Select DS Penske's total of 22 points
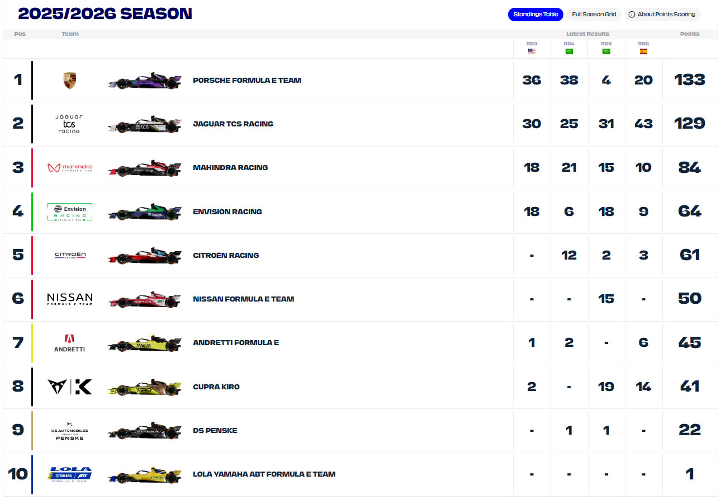 coord(690,430)
